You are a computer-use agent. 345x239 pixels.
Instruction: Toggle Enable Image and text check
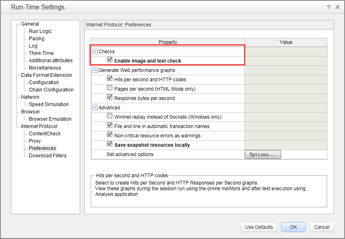click(x=109, y=60)
